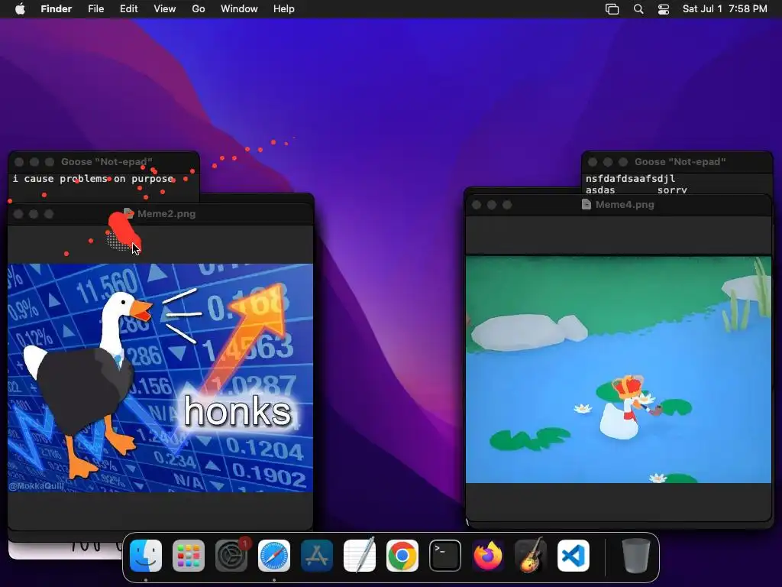Image resolution: width=782 pixels, height=587 pixels.
Task: Click the Meme4.png title file icon
Action: click(x=586, y=205)
